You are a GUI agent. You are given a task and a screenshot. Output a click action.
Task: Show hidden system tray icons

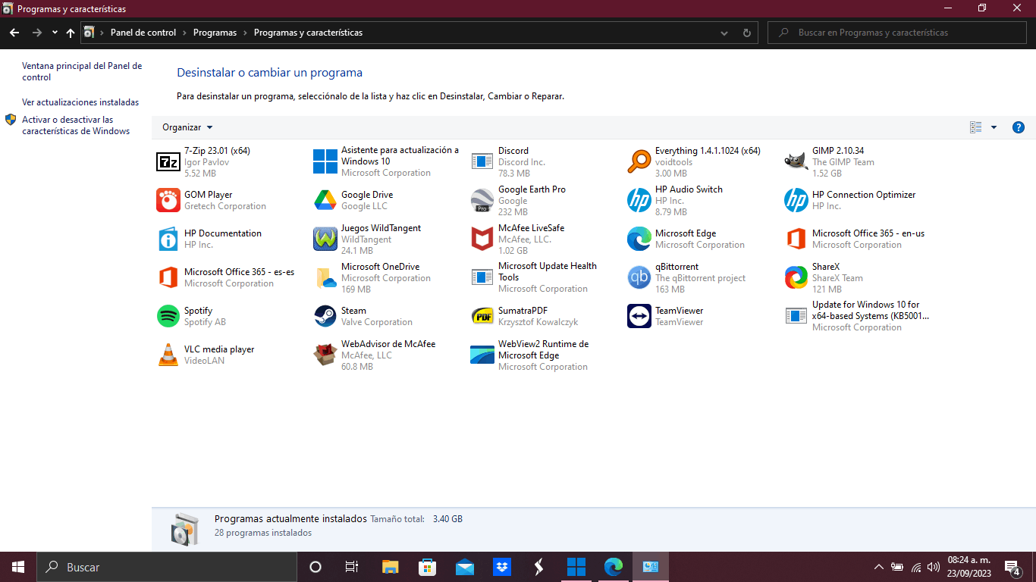[x=878, y=567]
